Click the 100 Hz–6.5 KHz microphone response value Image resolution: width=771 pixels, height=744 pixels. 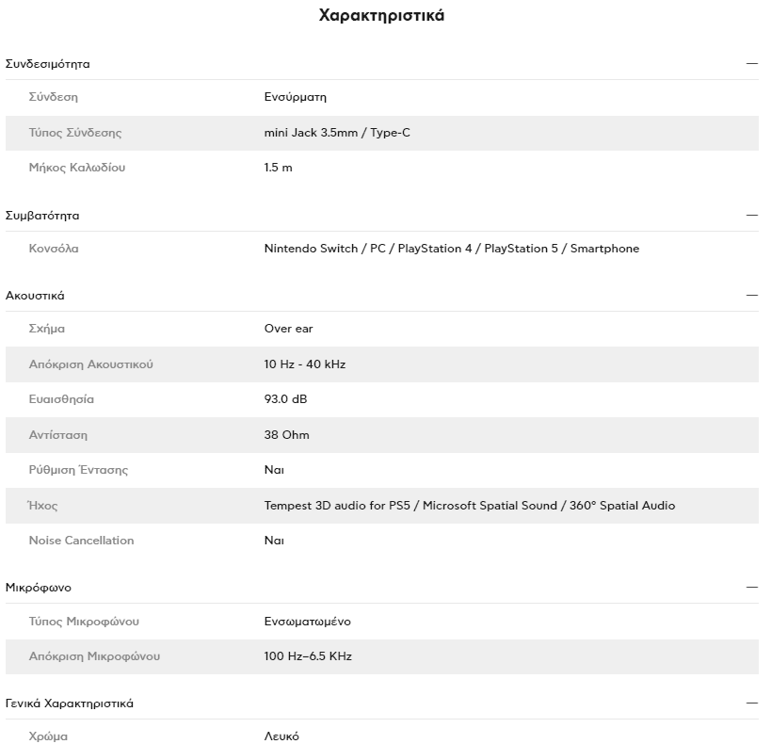point(308,656)
